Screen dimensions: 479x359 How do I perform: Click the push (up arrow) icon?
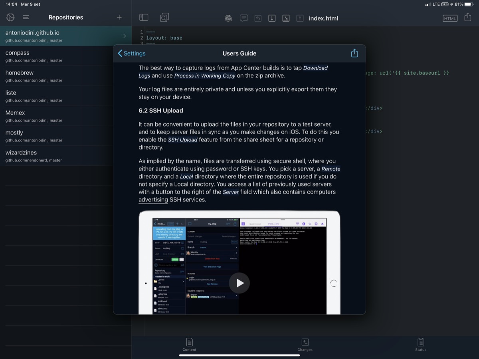300,18
